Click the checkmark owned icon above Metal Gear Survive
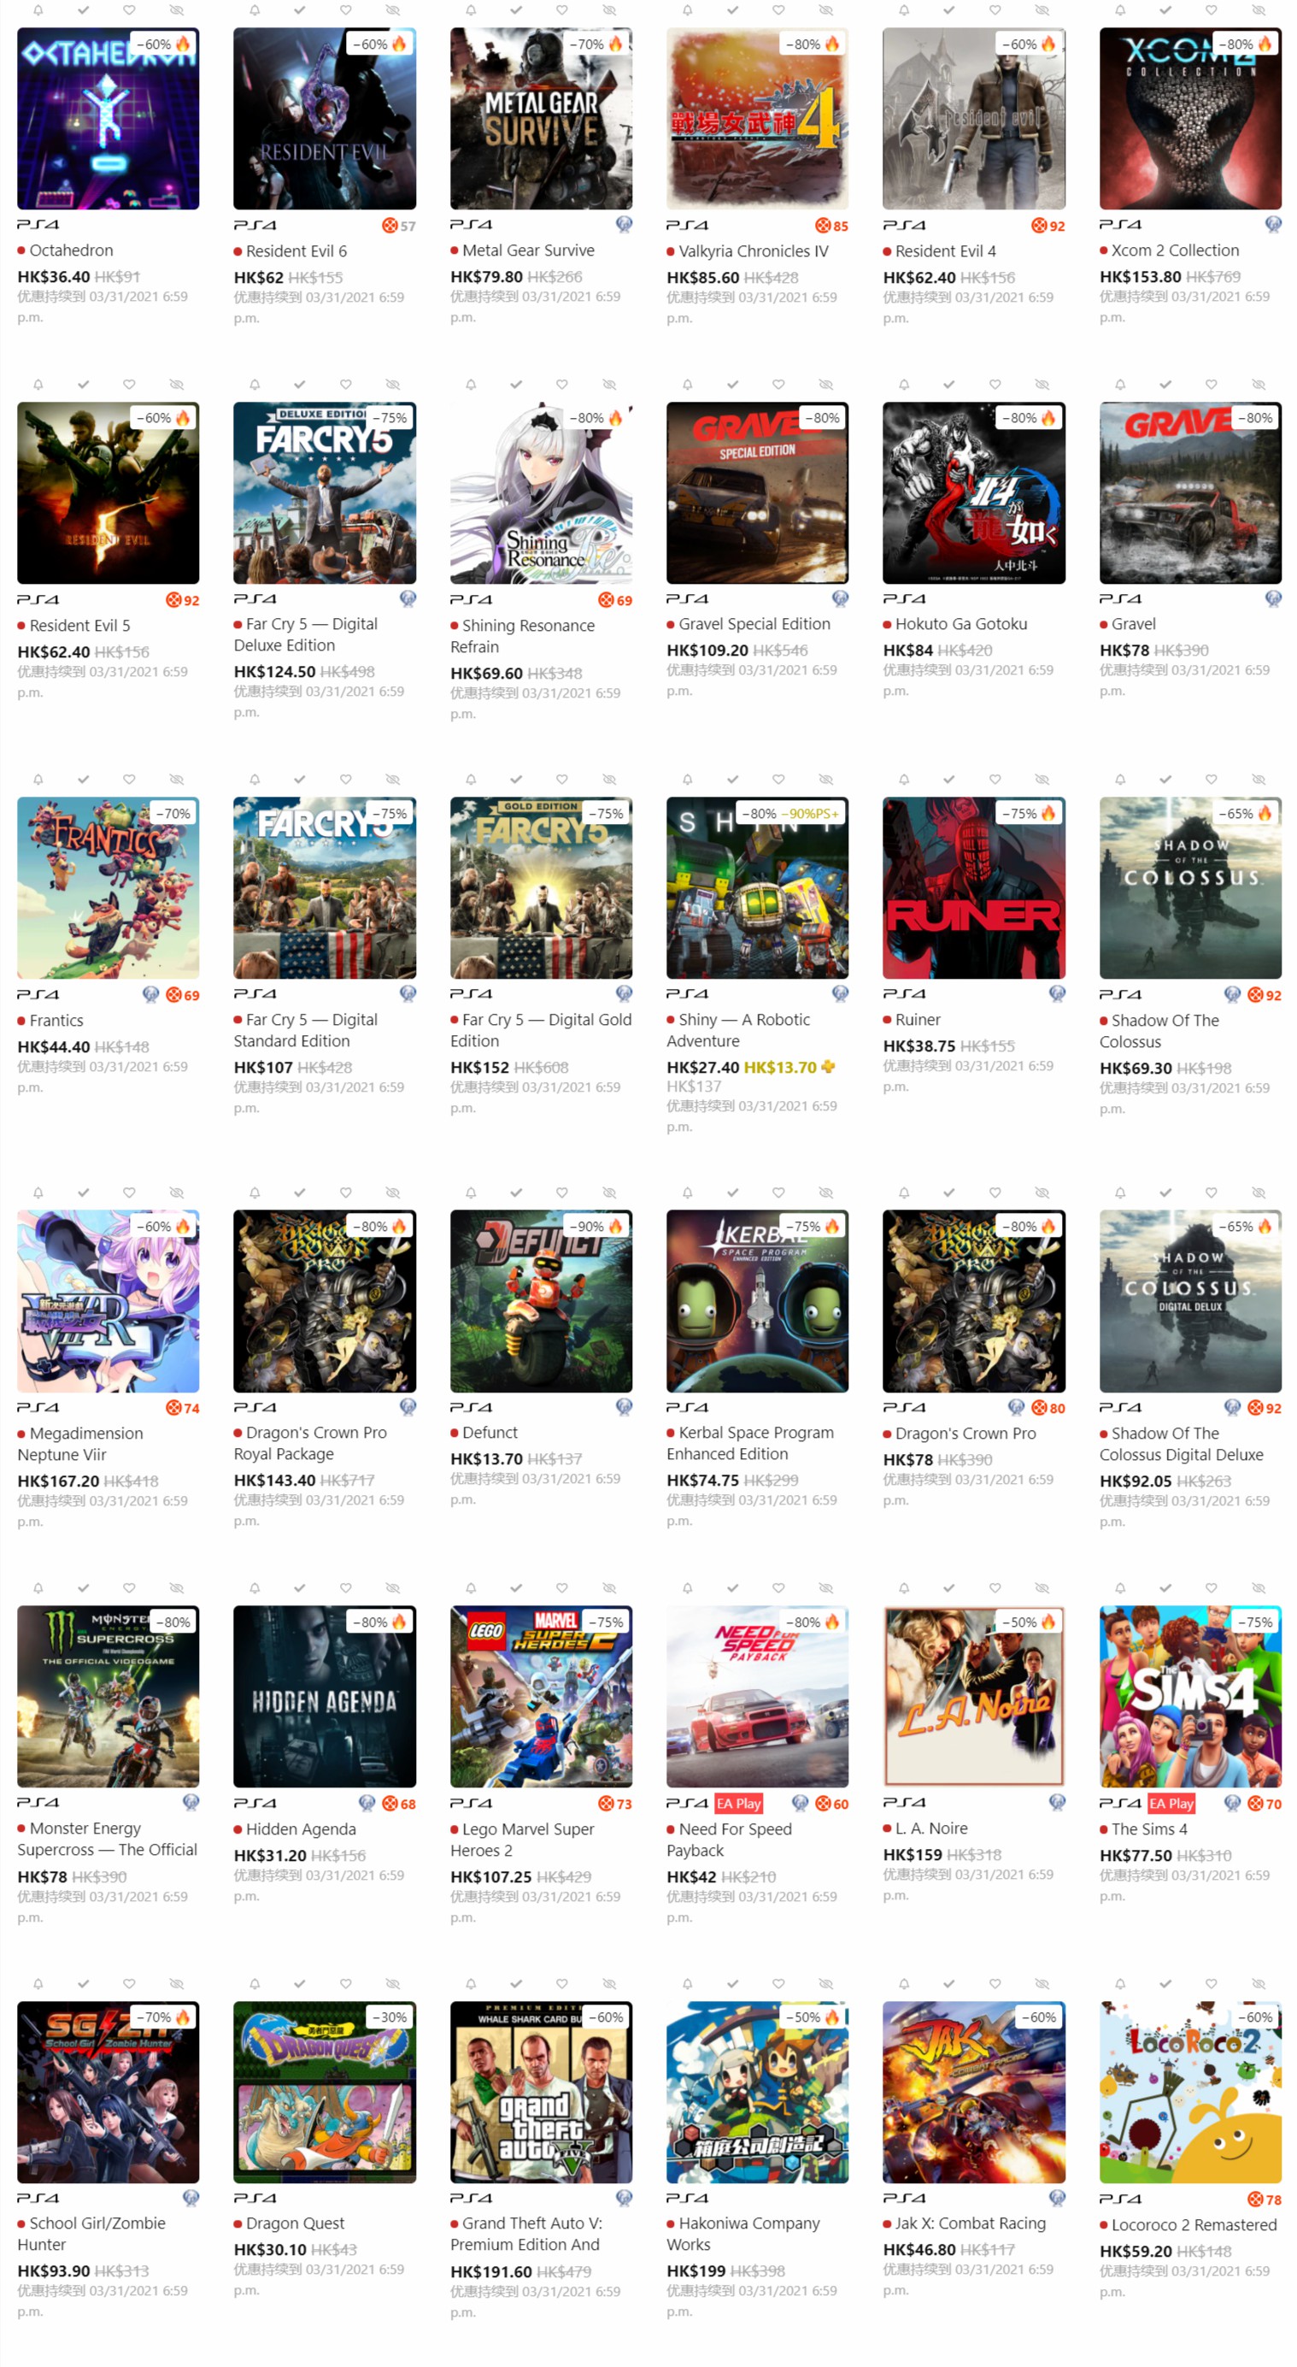Image resolution: width=1297 pixels, height=2367 pixels. click(x=516, y=10)
